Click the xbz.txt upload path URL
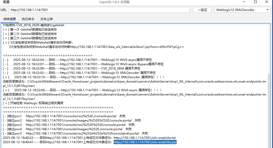Viewport: 273px width, 148px height. coord(145,138)
